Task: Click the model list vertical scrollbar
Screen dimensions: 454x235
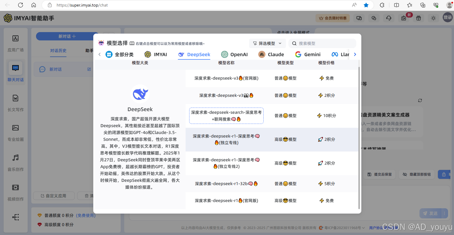Action: point(359,138)
